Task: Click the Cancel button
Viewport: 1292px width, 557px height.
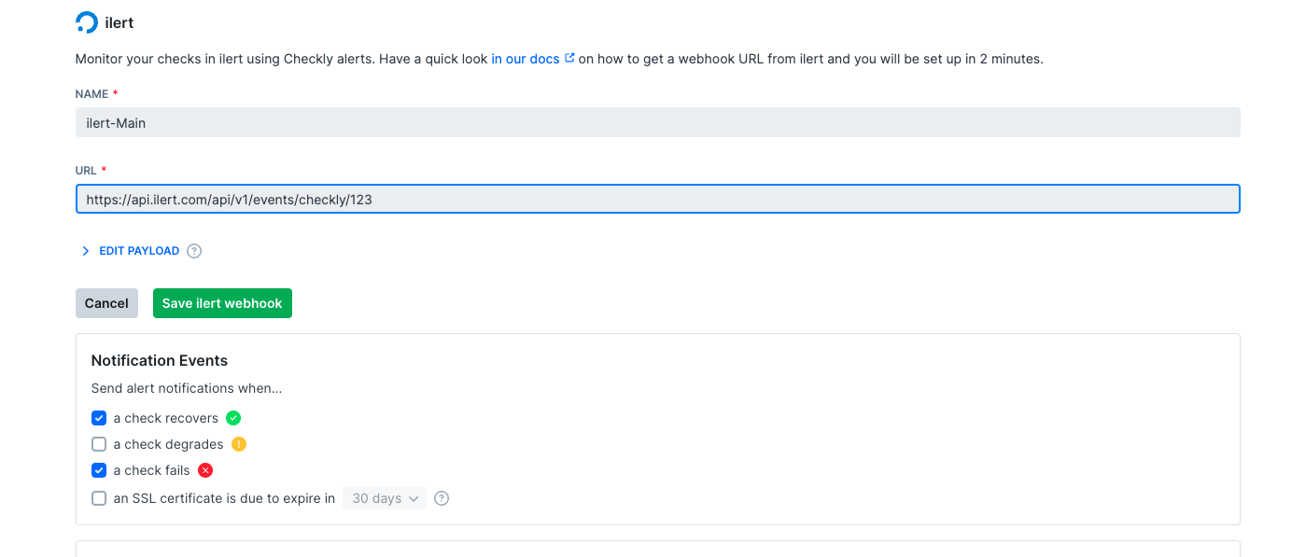Action: [x=106, y=303]
